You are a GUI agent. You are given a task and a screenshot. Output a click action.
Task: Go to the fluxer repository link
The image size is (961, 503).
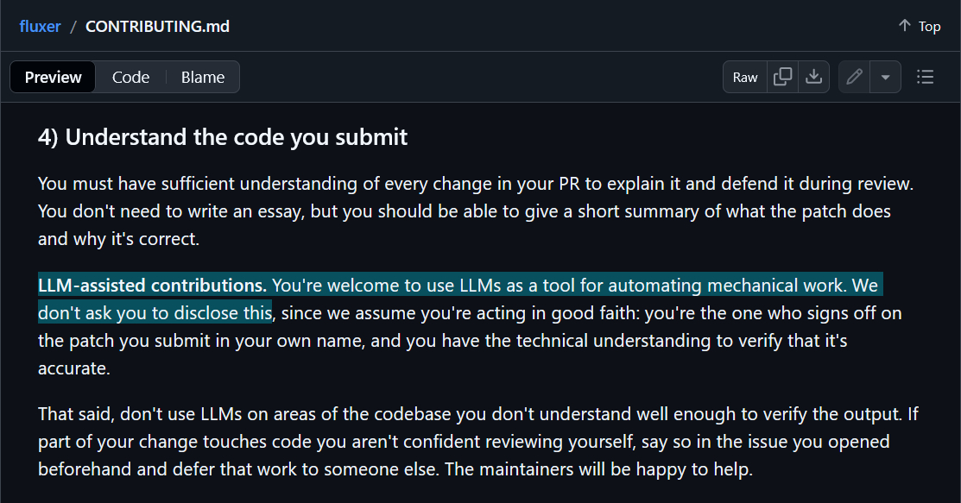pyautogui.click(x=40, y=26)
